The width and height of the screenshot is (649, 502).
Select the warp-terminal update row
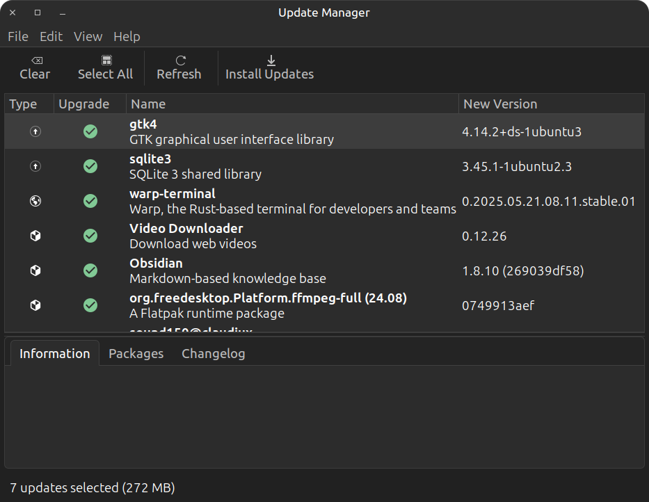[x=292, y=201]
